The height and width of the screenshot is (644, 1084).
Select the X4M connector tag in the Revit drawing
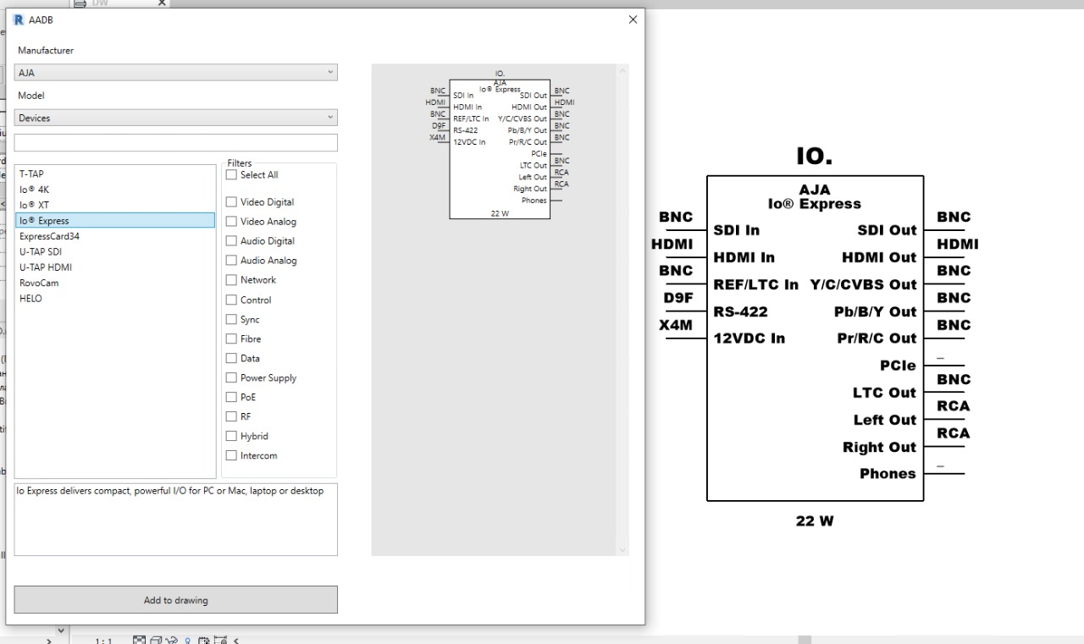tap(676, 325)
